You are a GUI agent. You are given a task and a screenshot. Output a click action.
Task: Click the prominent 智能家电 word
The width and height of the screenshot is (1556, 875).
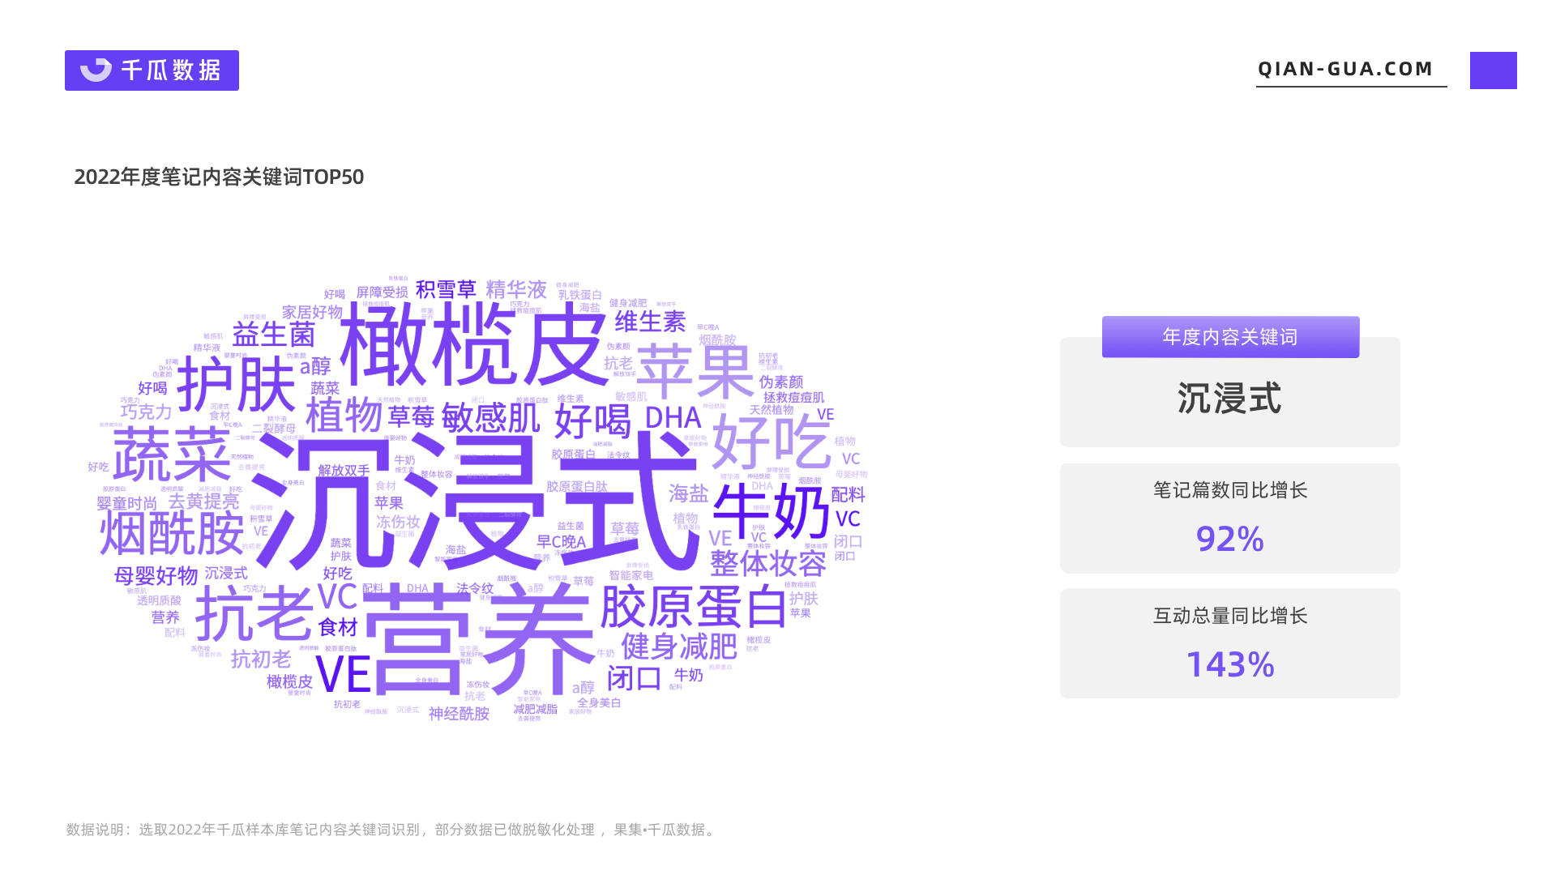pyautogui.click(x=631, y=575)
